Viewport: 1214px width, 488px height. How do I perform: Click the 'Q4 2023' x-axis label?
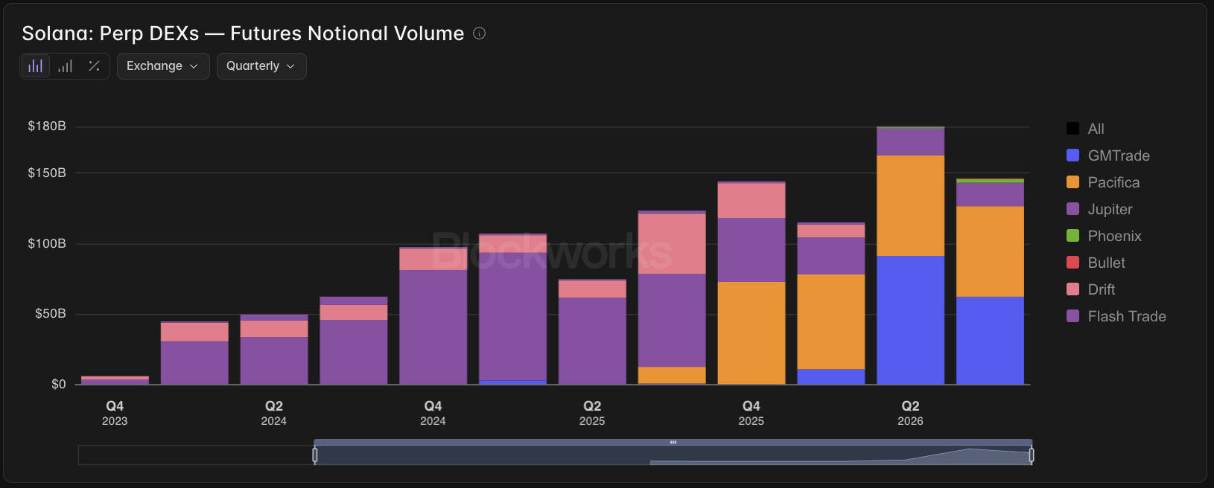coord(115,413)
